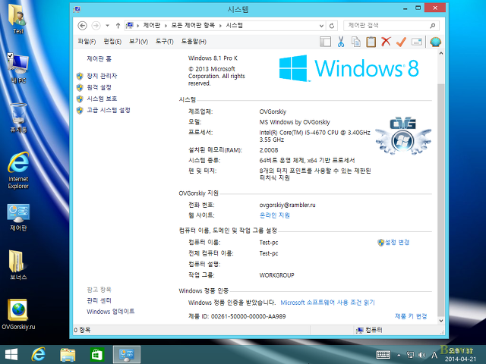This screenshot has height=364, width=486.
Task: Click the input language A indicator
Action: (x=434, y=355)
